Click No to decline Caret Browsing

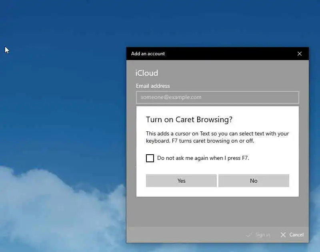(x=254, y=181)
